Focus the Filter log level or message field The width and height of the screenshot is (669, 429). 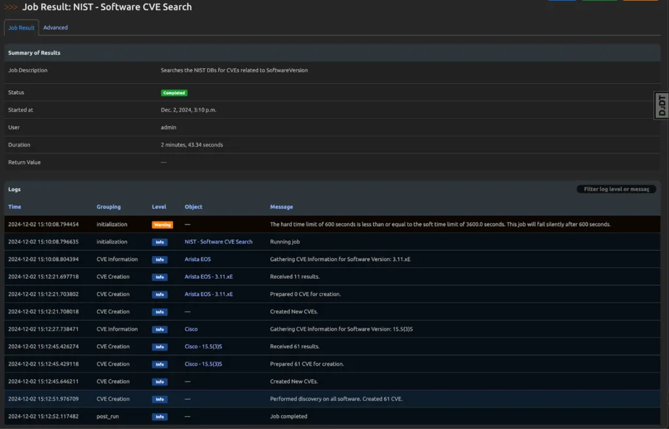(615, 189)
